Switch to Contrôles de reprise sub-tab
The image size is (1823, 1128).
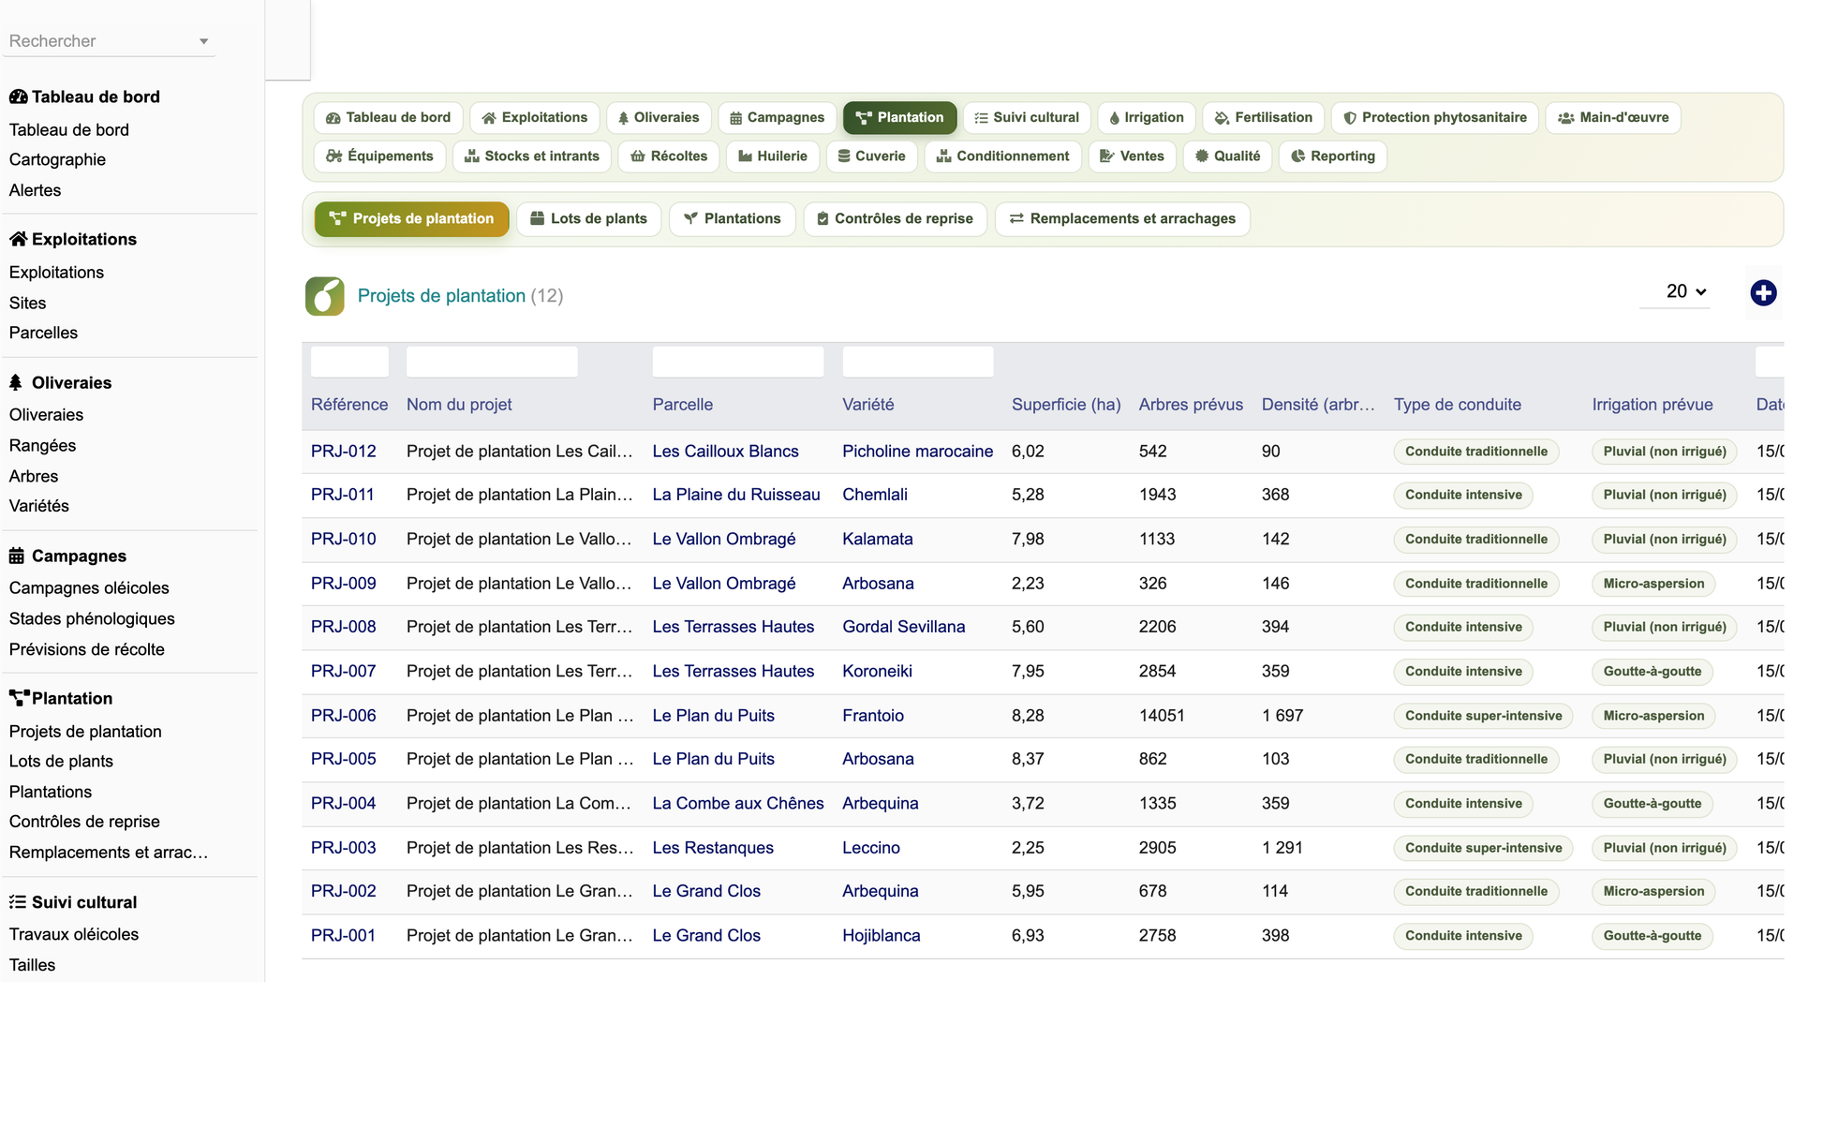[895, 219]
